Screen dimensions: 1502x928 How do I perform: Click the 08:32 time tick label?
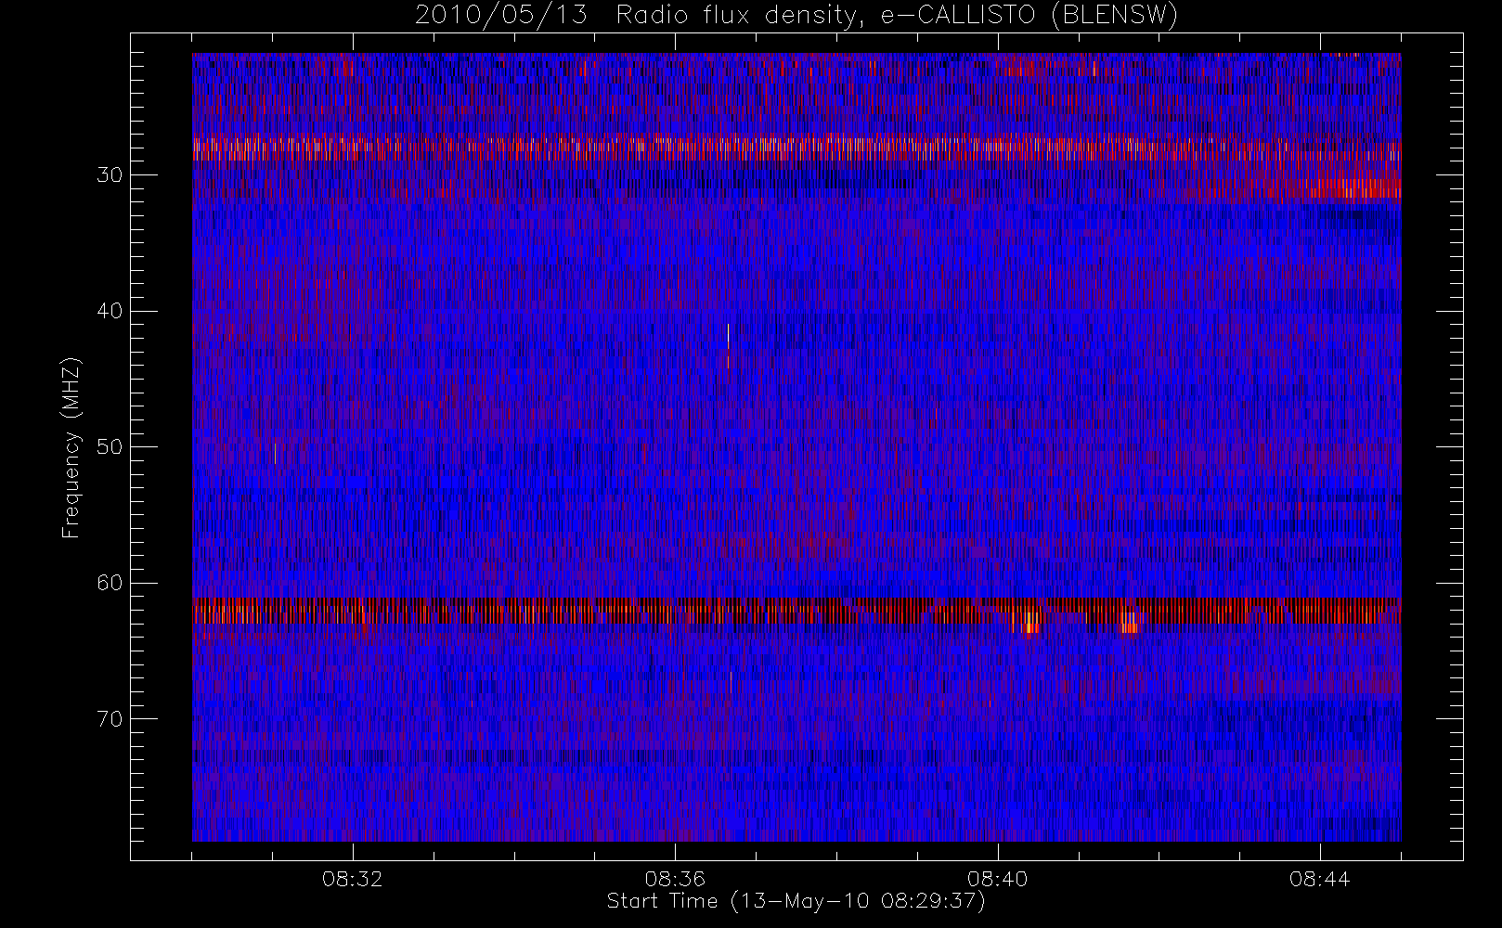tap(352, 879)
